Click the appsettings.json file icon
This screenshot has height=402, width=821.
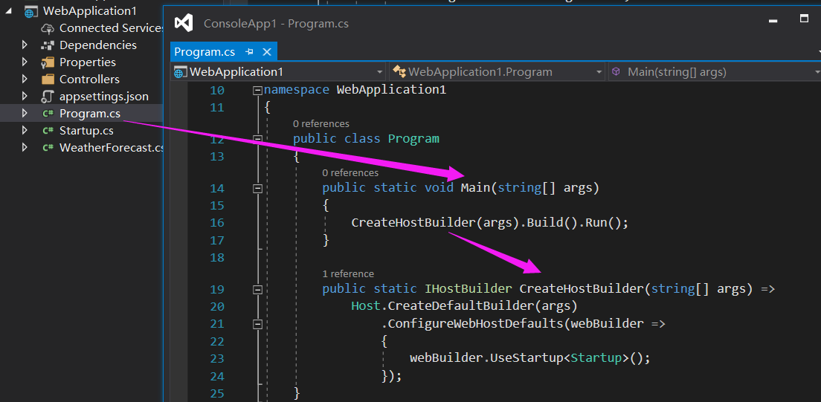coord(48,97)
